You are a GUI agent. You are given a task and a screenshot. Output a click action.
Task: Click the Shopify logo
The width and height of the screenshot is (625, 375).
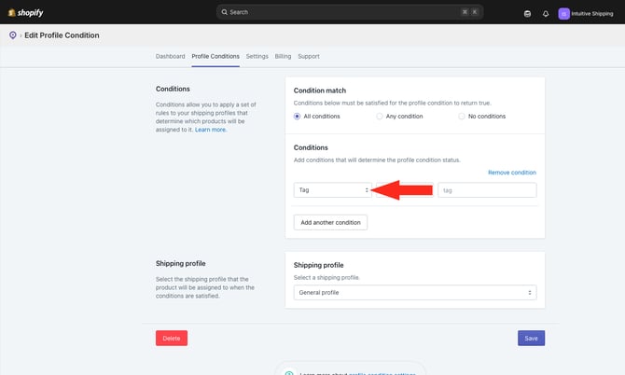point(25,13)
